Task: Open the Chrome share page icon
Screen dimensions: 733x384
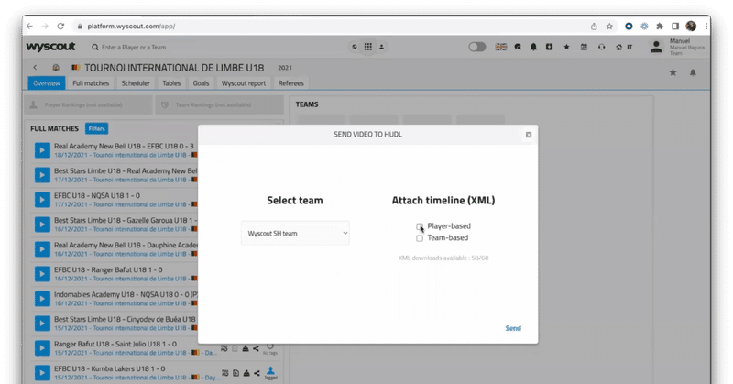Action: pyautogui.click(x=594, y=27)
